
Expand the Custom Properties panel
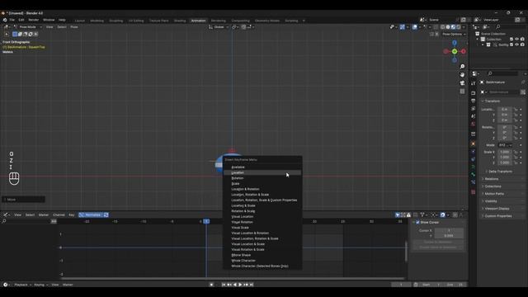[x=497, y=216]
